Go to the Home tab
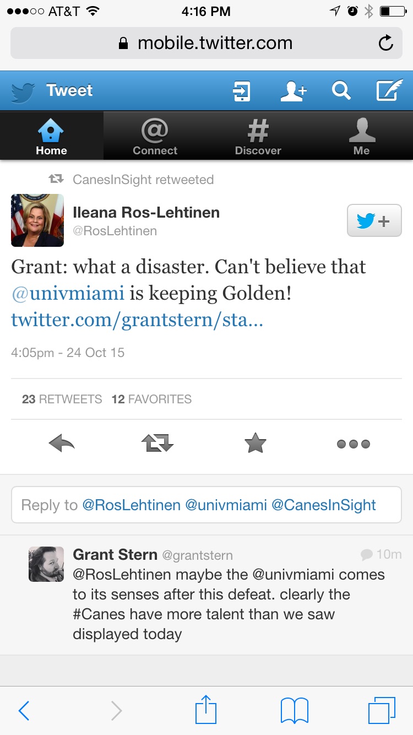 tap(51, 136)
